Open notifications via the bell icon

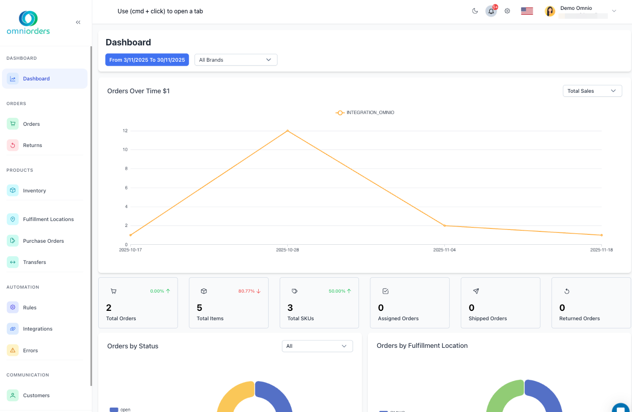[x=491, y=11]
